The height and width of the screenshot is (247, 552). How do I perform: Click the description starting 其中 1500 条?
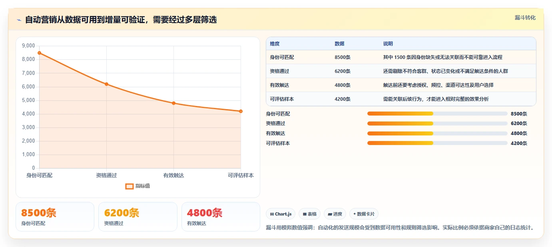pos(442,57)
